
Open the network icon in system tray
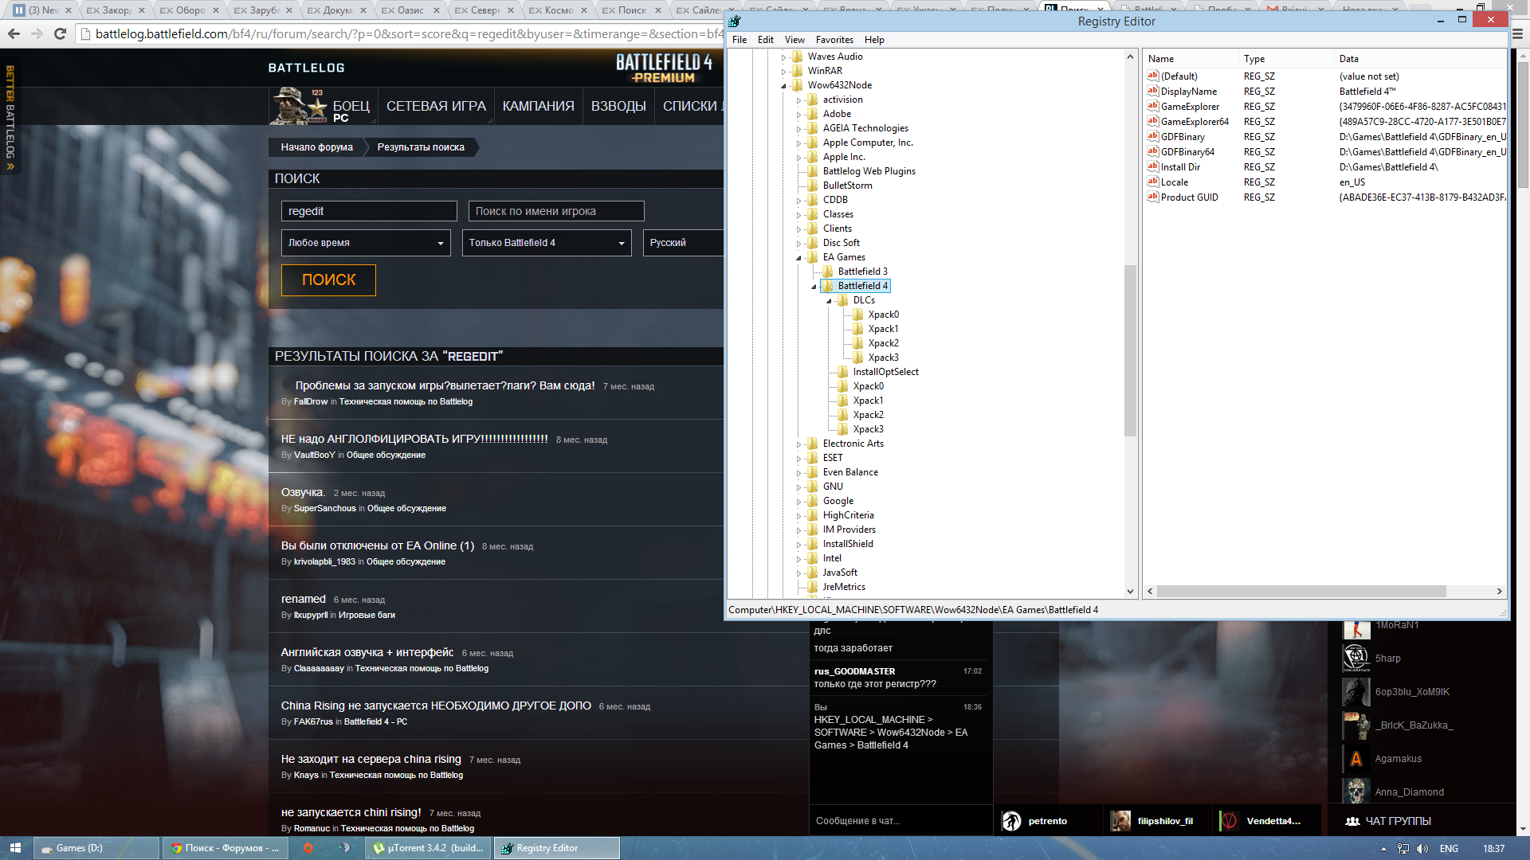click(1403, 849)
